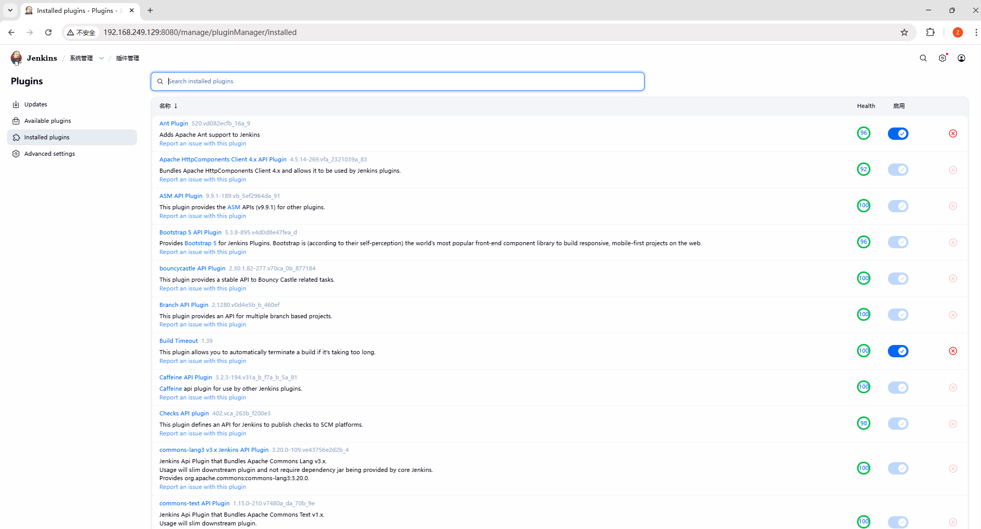
Task: View Branch API Plugin health score
Action: [864, 314]
